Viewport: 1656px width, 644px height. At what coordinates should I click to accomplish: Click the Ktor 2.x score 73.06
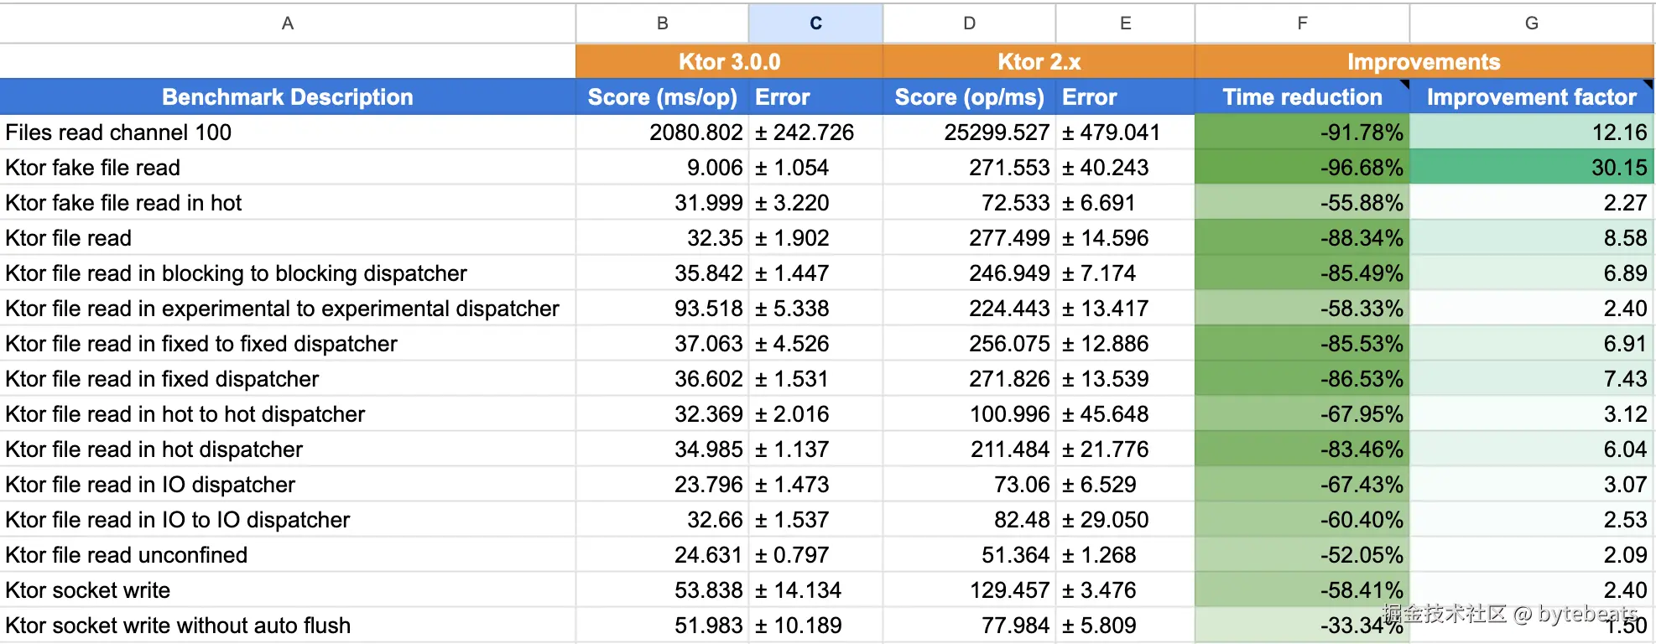point(969,485)
